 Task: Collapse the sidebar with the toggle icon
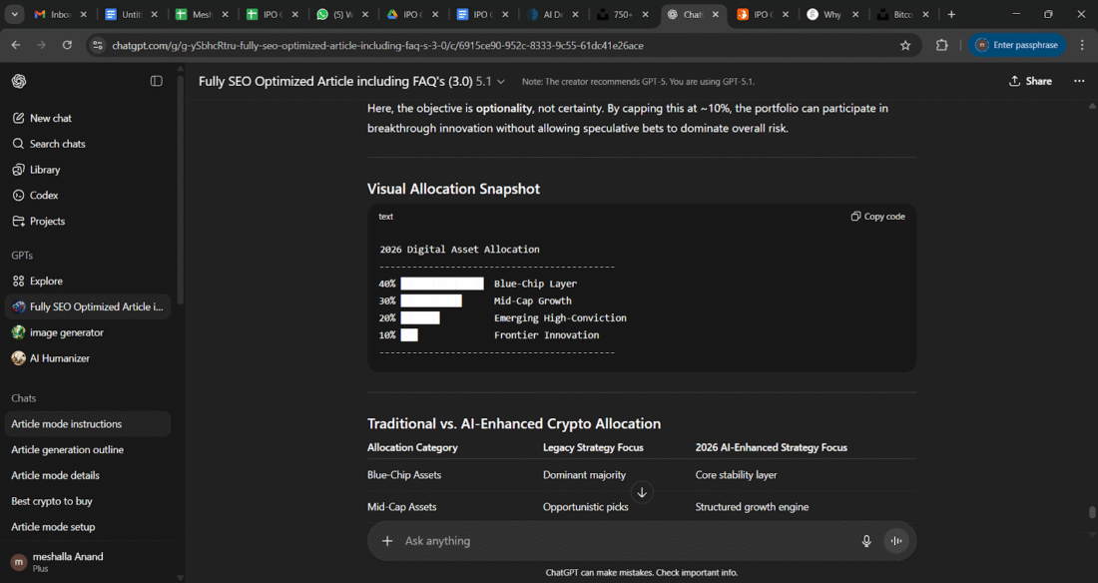[156, 81]
